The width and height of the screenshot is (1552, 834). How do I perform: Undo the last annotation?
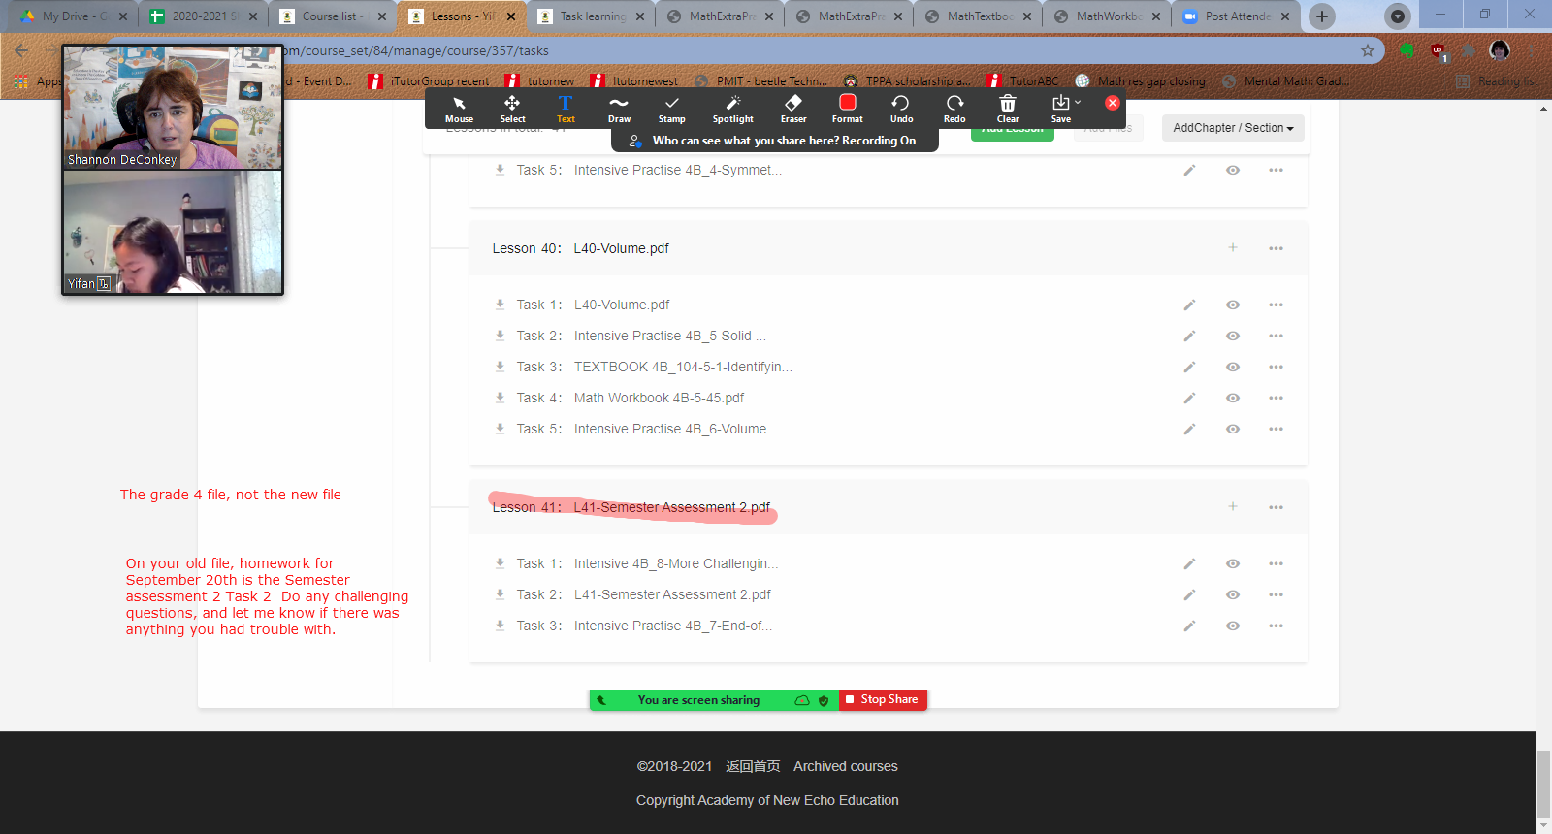point(901,109)
